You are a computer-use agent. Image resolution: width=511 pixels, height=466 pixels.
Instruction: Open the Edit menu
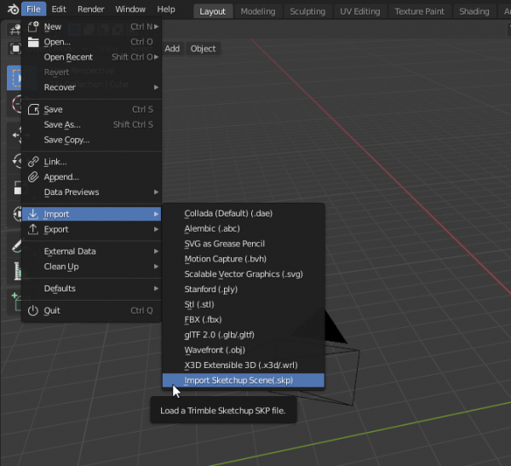coord(59,9)
